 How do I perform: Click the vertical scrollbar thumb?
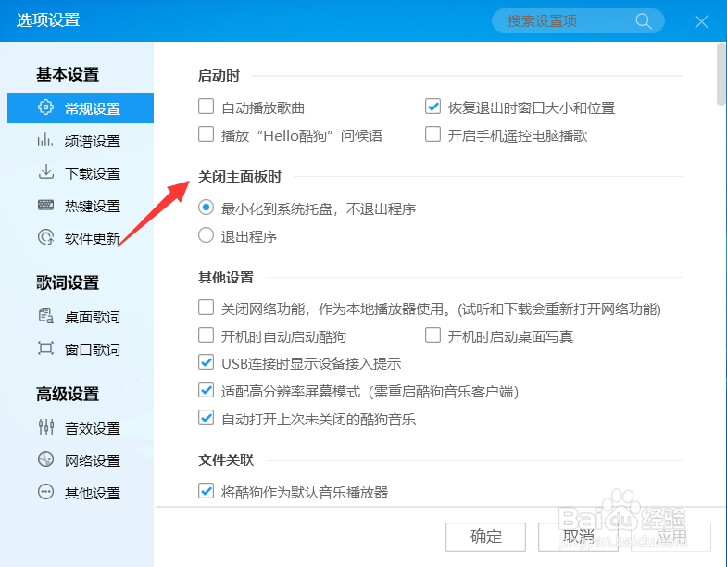pyautogui.click(x=721, y=74)
